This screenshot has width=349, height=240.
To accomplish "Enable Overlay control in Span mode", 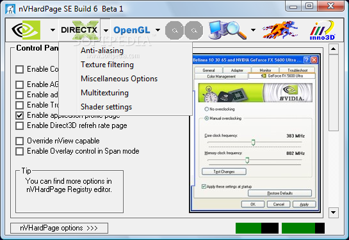I will pyautogui.click(x=20, y=151).
